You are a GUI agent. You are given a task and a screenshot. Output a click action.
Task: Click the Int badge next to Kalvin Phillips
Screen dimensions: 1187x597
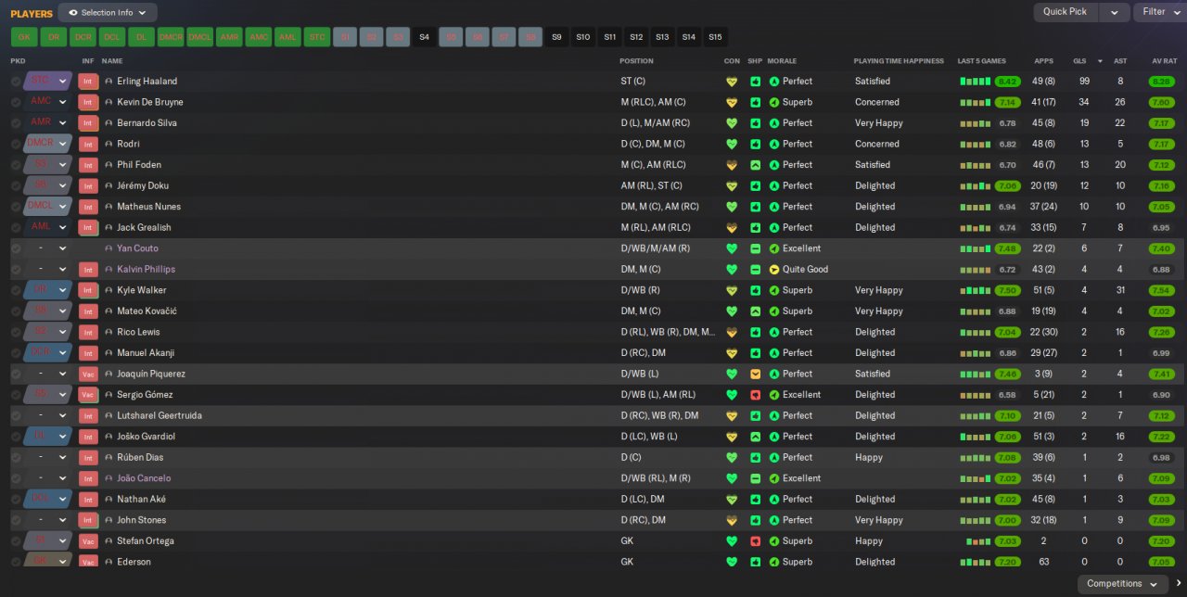point(88,270)
